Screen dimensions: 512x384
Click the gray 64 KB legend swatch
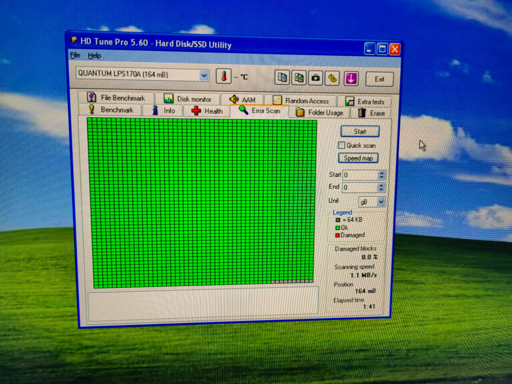point(338,220)
